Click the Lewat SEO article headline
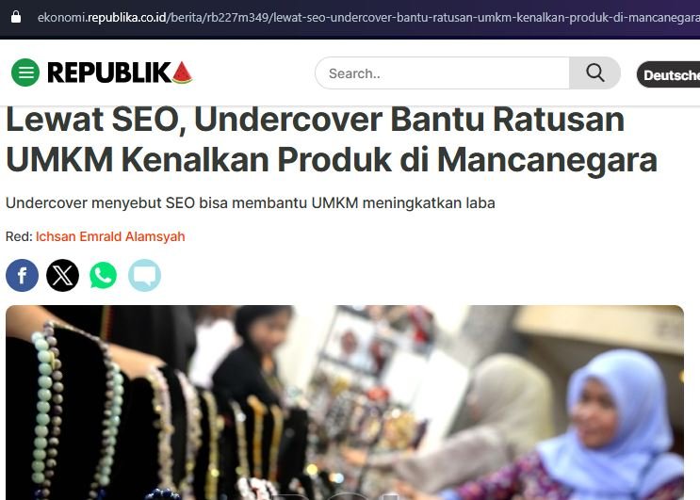 (x=332, y=139)
